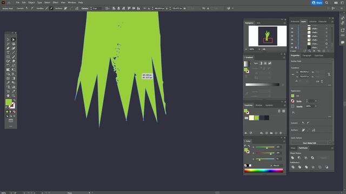Toggle the lock on bottom layer row

(x=296, y=47)
